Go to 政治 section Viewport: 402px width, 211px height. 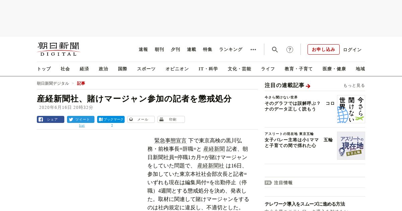pos(104,69)
